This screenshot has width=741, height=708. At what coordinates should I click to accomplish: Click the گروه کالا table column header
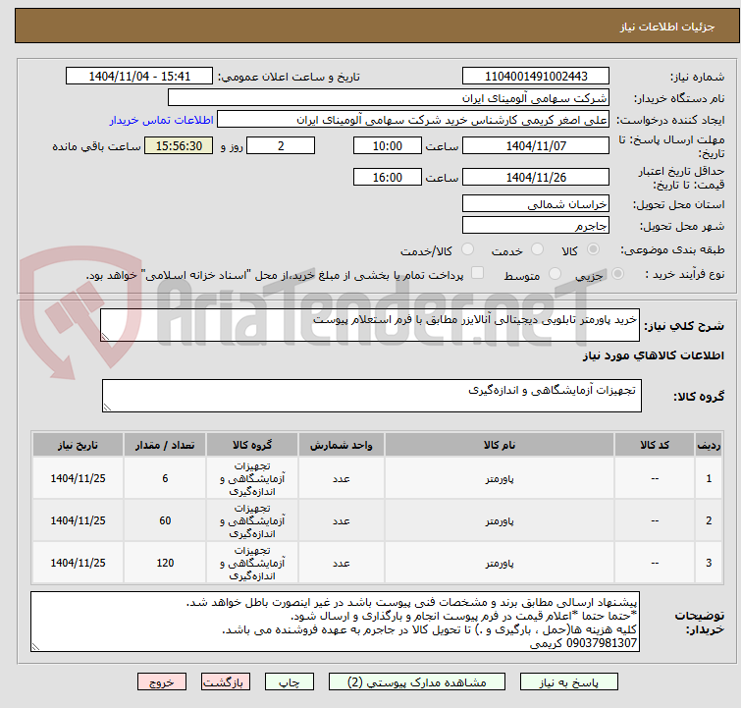tap(252, 445)
